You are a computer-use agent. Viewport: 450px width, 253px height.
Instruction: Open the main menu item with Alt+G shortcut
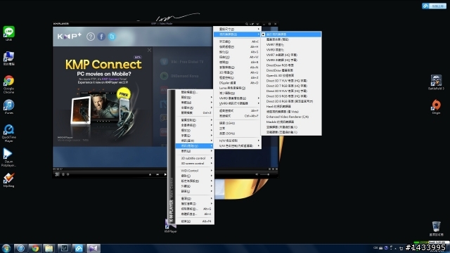point(194,209)
